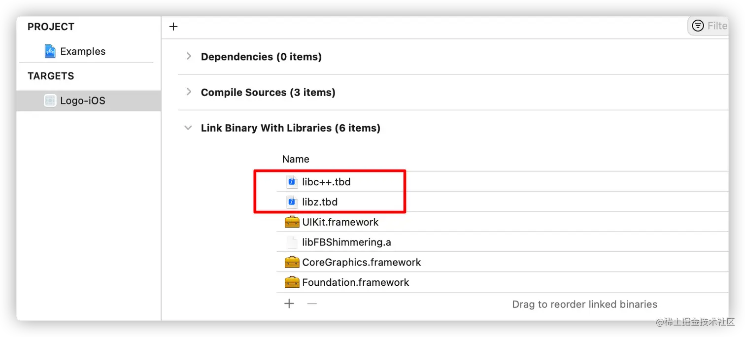Click the CoreGraphics.framework toolbox icon
The height and width of the screenshot is (337, 745).
292,262
